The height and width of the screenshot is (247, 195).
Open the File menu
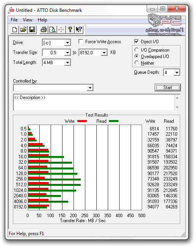14,20
